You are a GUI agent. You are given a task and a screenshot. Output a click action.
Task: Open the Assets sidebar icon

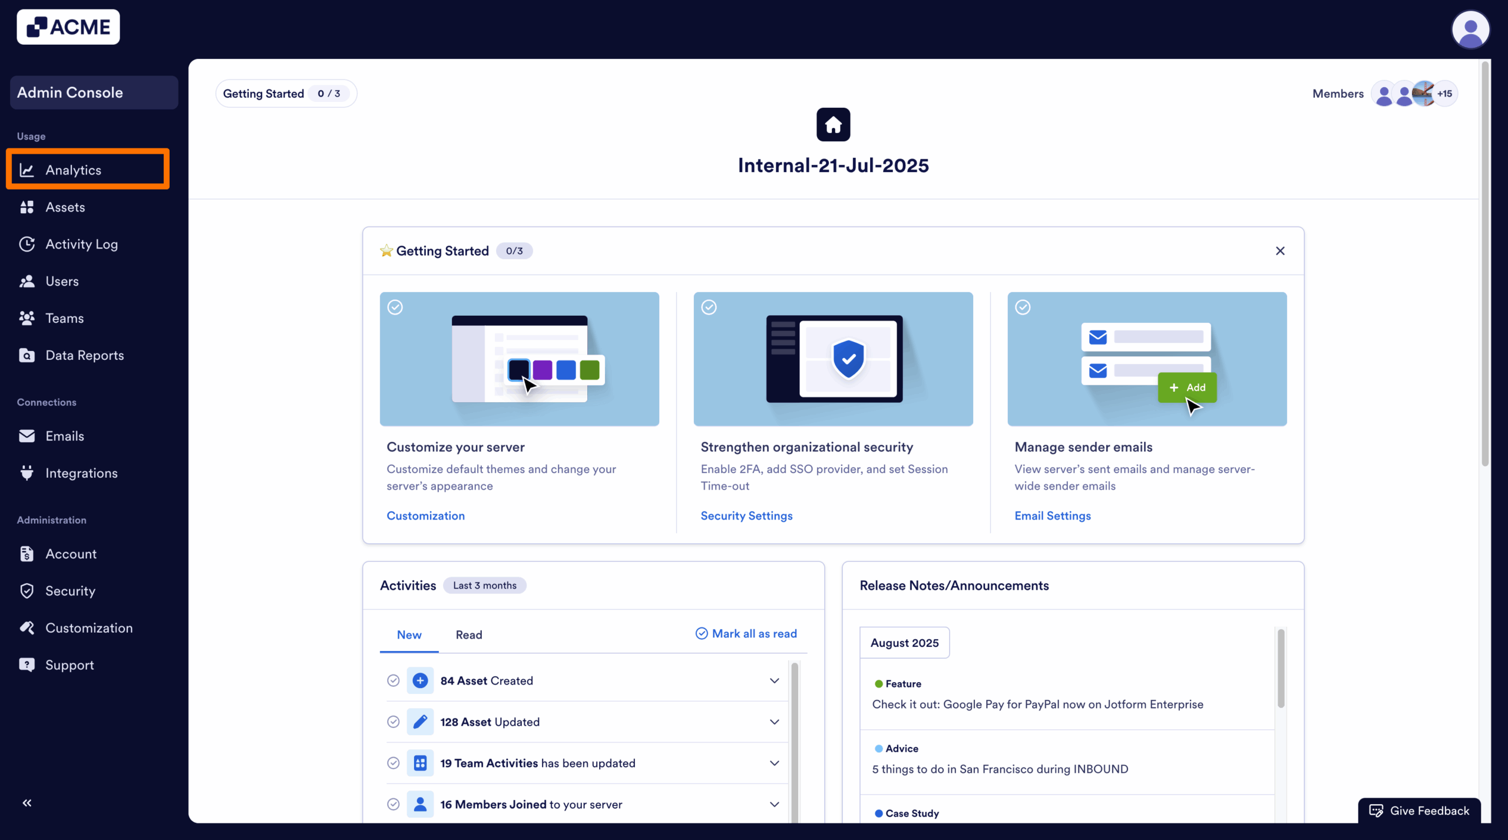tap(27, 207)
